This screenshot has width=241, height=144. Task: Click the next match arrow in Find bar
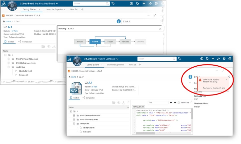[175, 103]
